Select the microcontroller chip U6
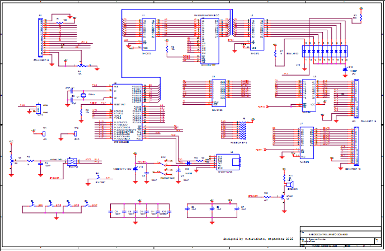 point(129,112)
